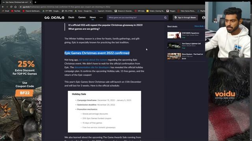Screen dimensions: 252x141
Task: Click the 'Best deals' sidebar heading
Action: (x=172, y=26)
